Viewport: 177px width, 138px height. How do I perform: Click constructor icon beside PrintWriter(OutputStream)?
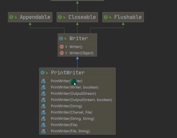(43, 94)
